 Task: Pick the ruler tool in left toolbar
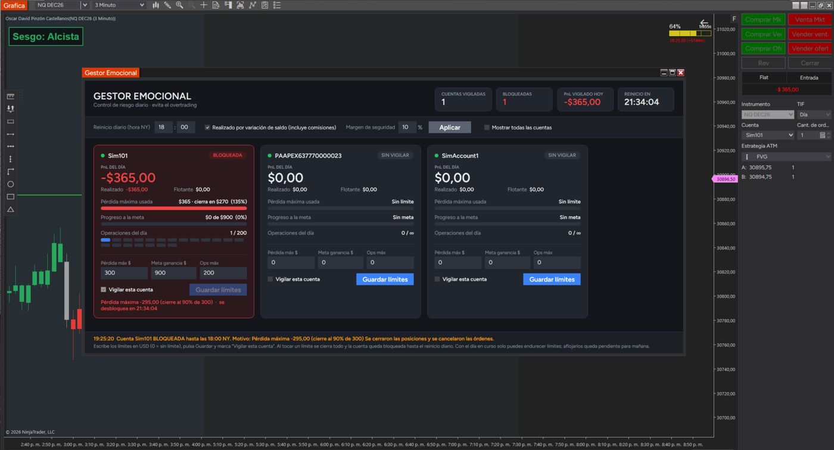[10, 96]
